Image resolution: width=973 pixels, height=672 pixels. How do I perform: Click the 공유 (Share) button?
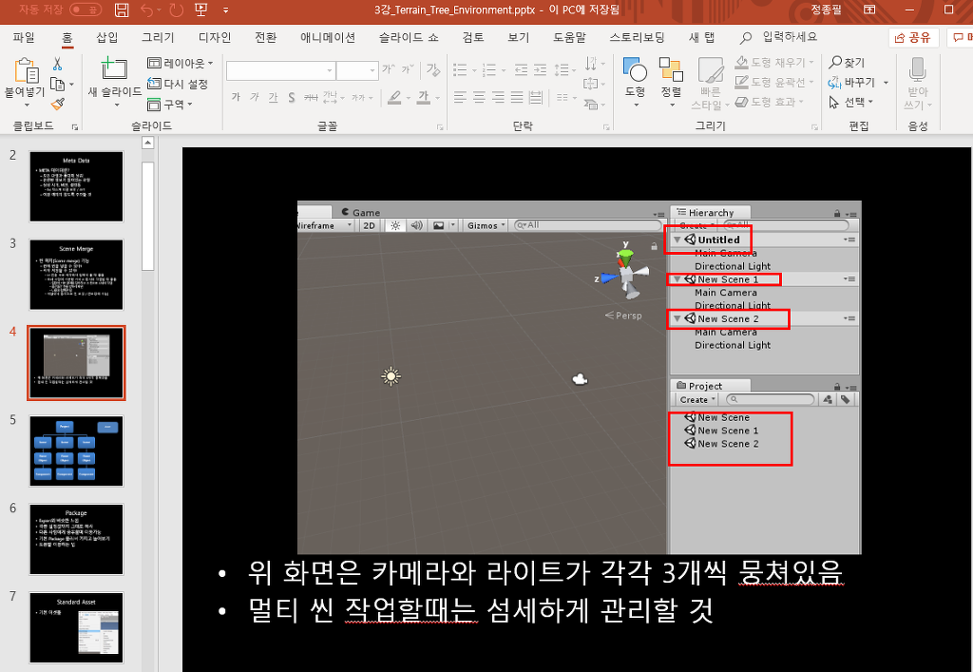click(x=914, y=38)
